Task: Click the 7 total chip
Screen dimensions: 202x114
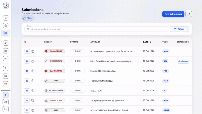Action: (27, 18)
